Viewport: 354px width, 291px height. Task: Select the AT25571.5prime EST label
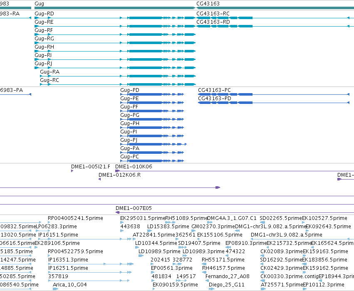282,285
